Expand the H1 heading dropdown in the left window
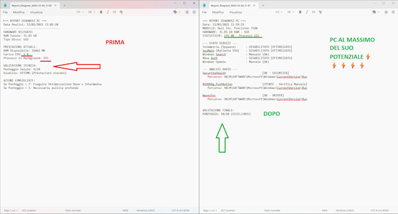Viewport: 398px width, 214px height. 80,12
